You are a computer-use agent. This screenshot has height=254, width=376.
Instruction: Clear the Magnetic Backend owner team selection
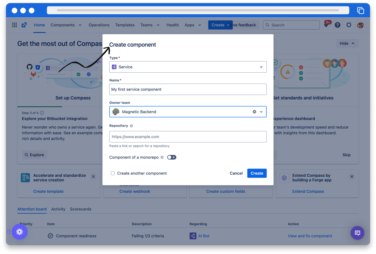pos(255,112)
